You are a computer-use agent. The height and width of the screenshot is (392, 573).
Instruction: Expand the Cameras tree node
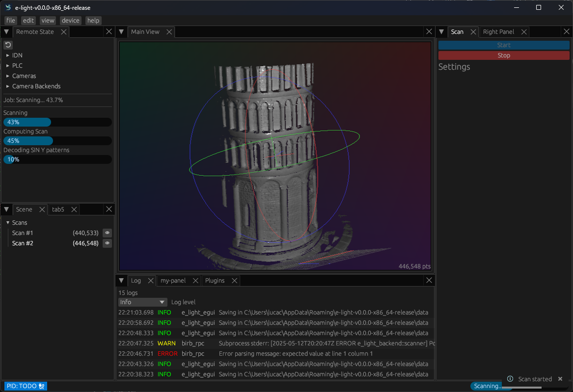click(x=8, y=76)
